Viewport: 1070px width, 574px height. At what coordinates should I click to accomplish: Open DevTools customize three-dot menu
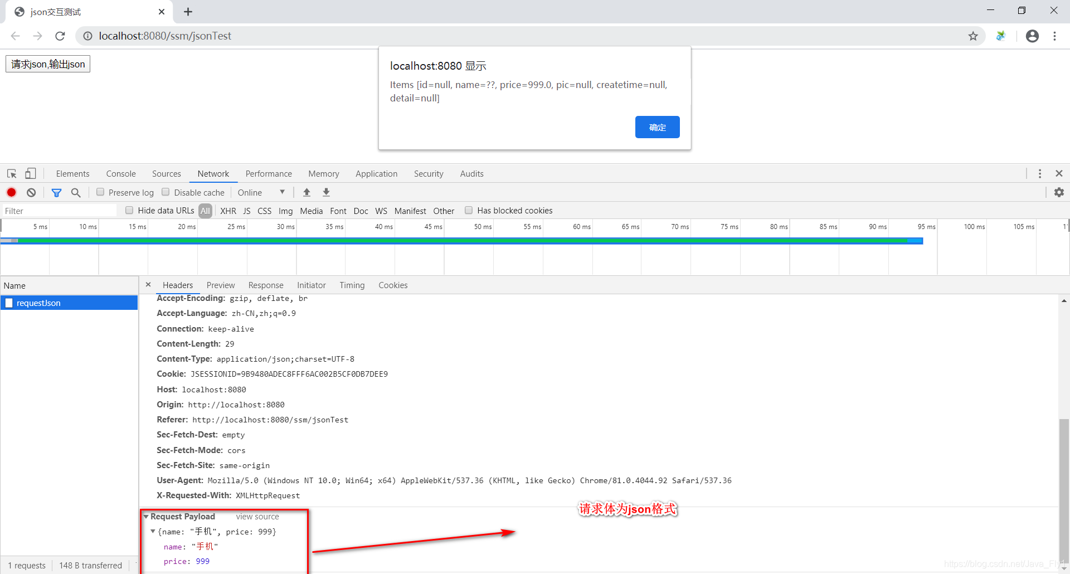coord(1040,174)
